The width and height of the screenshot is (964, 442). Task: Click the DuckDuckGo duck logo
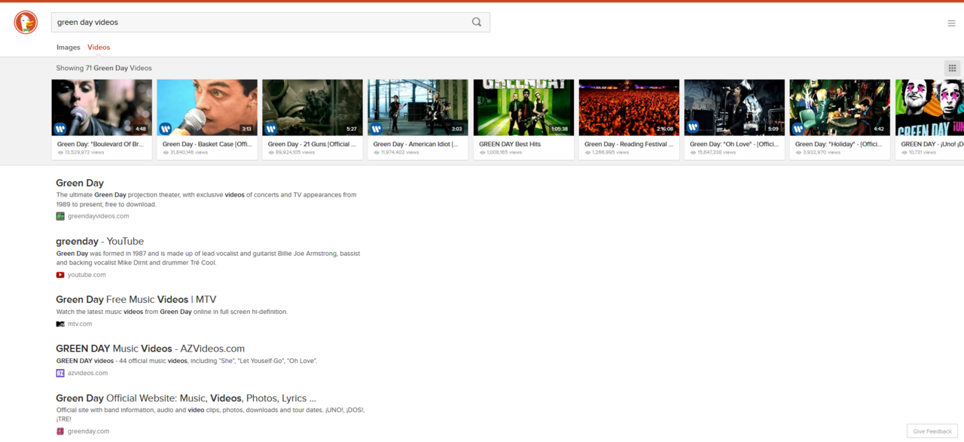(26, 23)
